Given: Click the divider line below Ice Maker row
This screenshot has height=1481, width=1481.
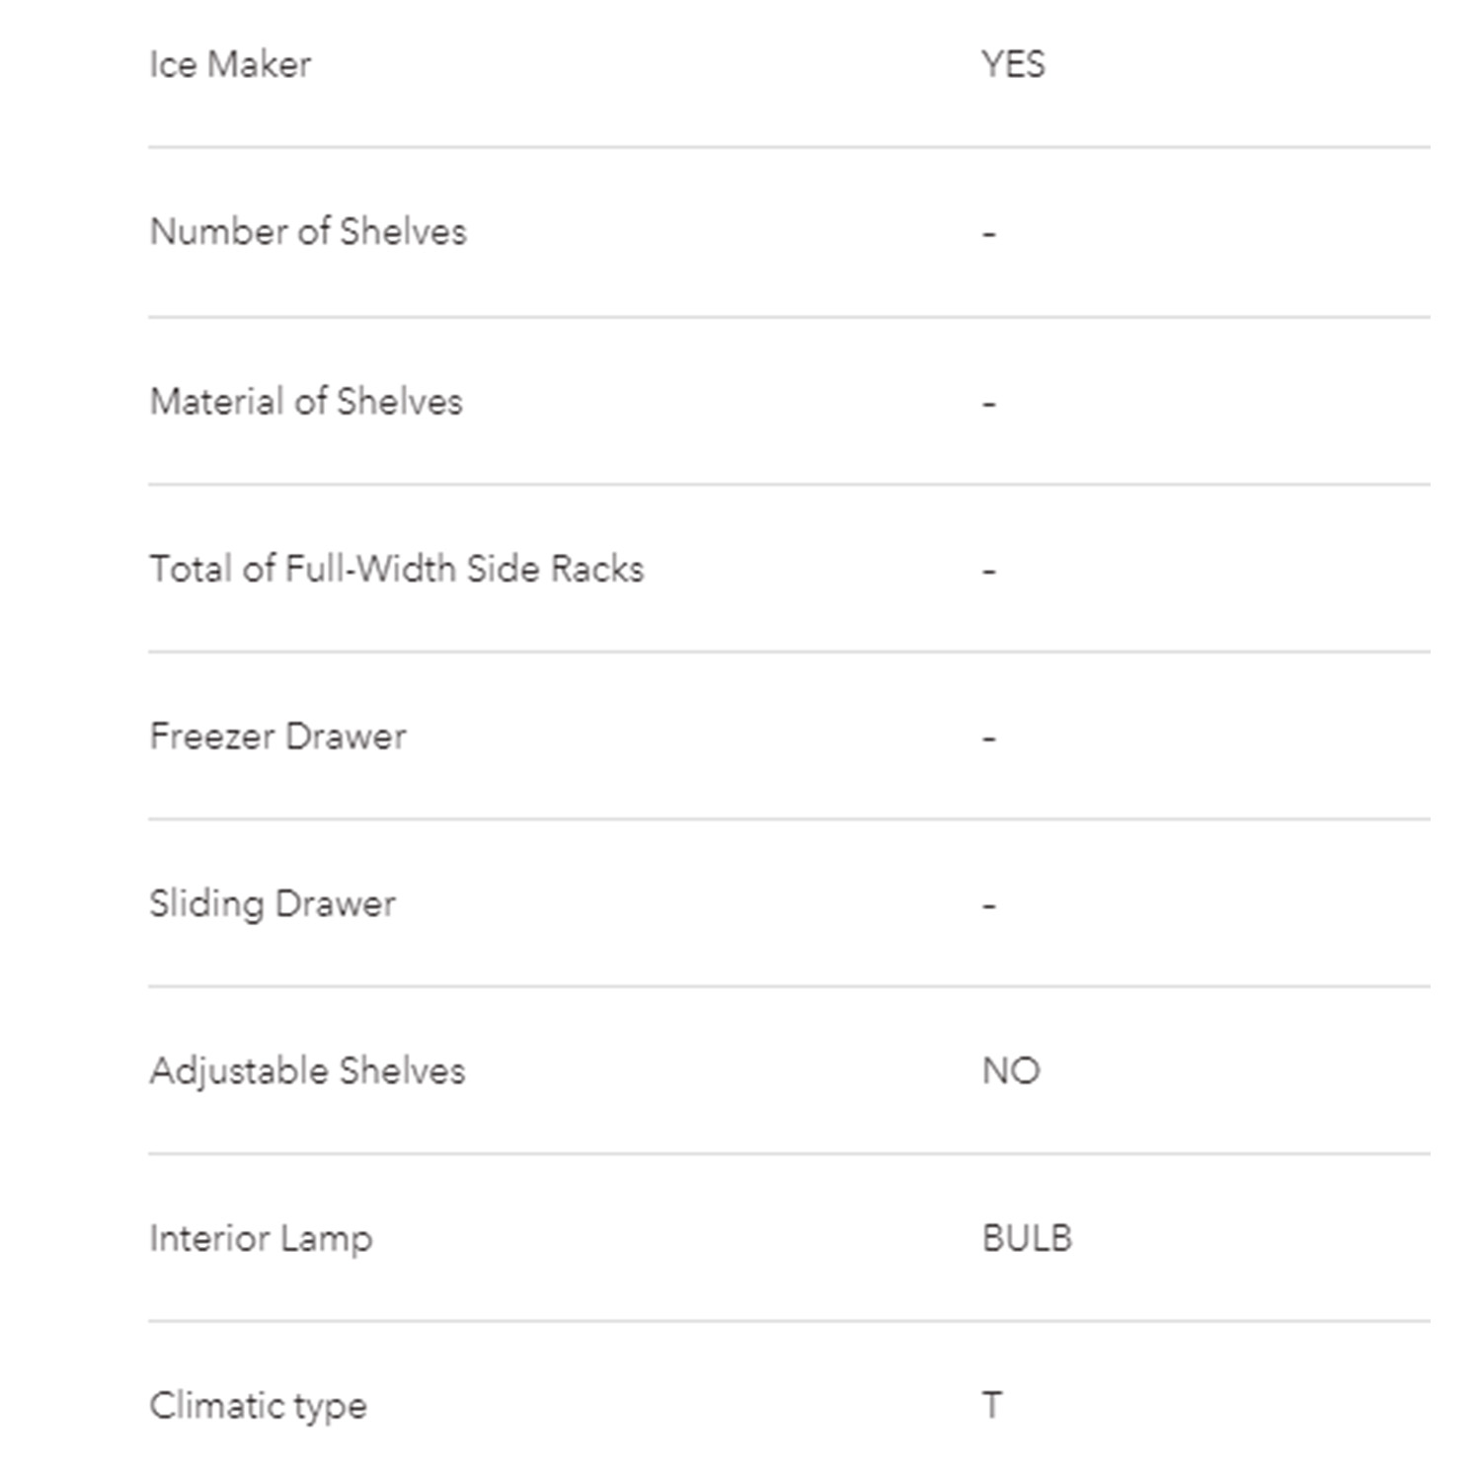Looking at the screenshot, I should point(789,147).
